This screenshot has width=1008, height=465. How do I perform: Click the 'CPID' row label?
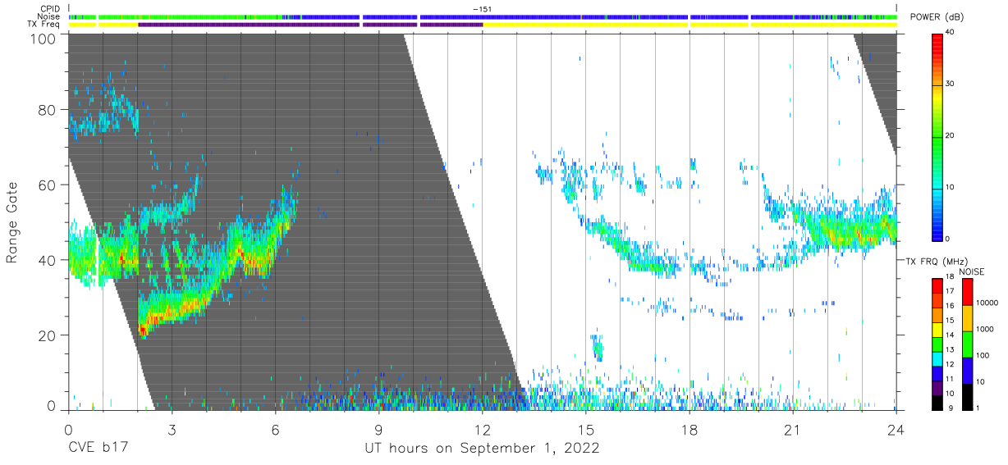(x=50, y=9)
